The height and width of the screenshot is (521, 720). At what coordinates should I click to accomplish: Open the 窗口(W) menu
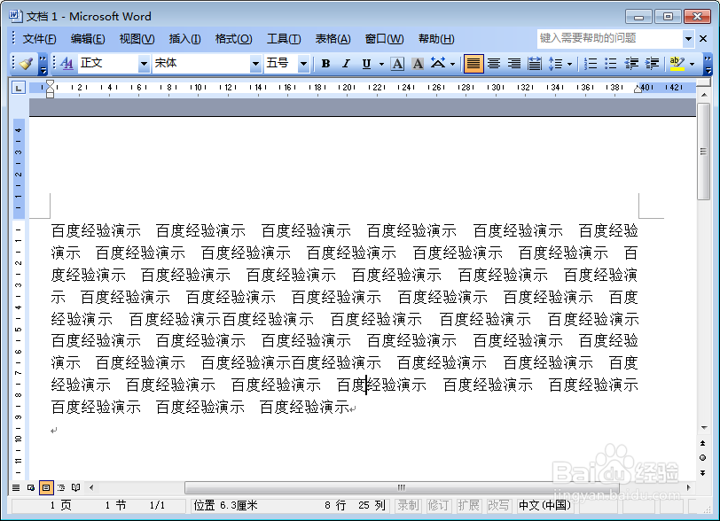(384, 39)
